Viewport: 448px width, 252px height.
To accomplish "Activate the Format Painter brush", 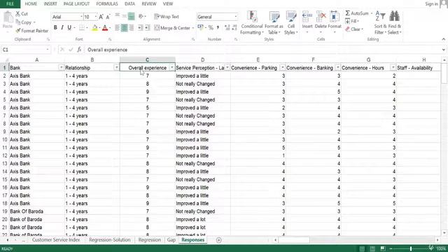I will tap(18, 31).
